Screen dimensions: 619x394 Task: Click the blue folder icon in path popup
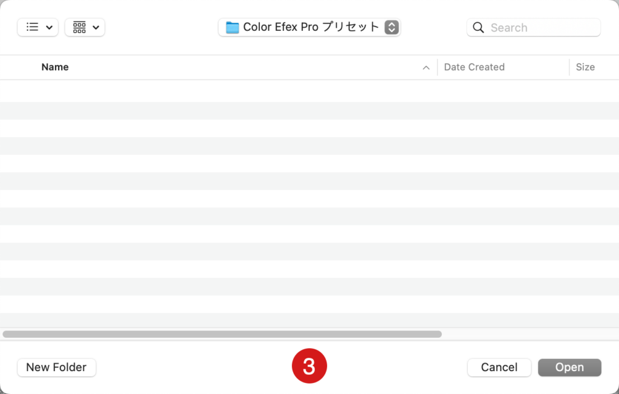tap(232, 27)
